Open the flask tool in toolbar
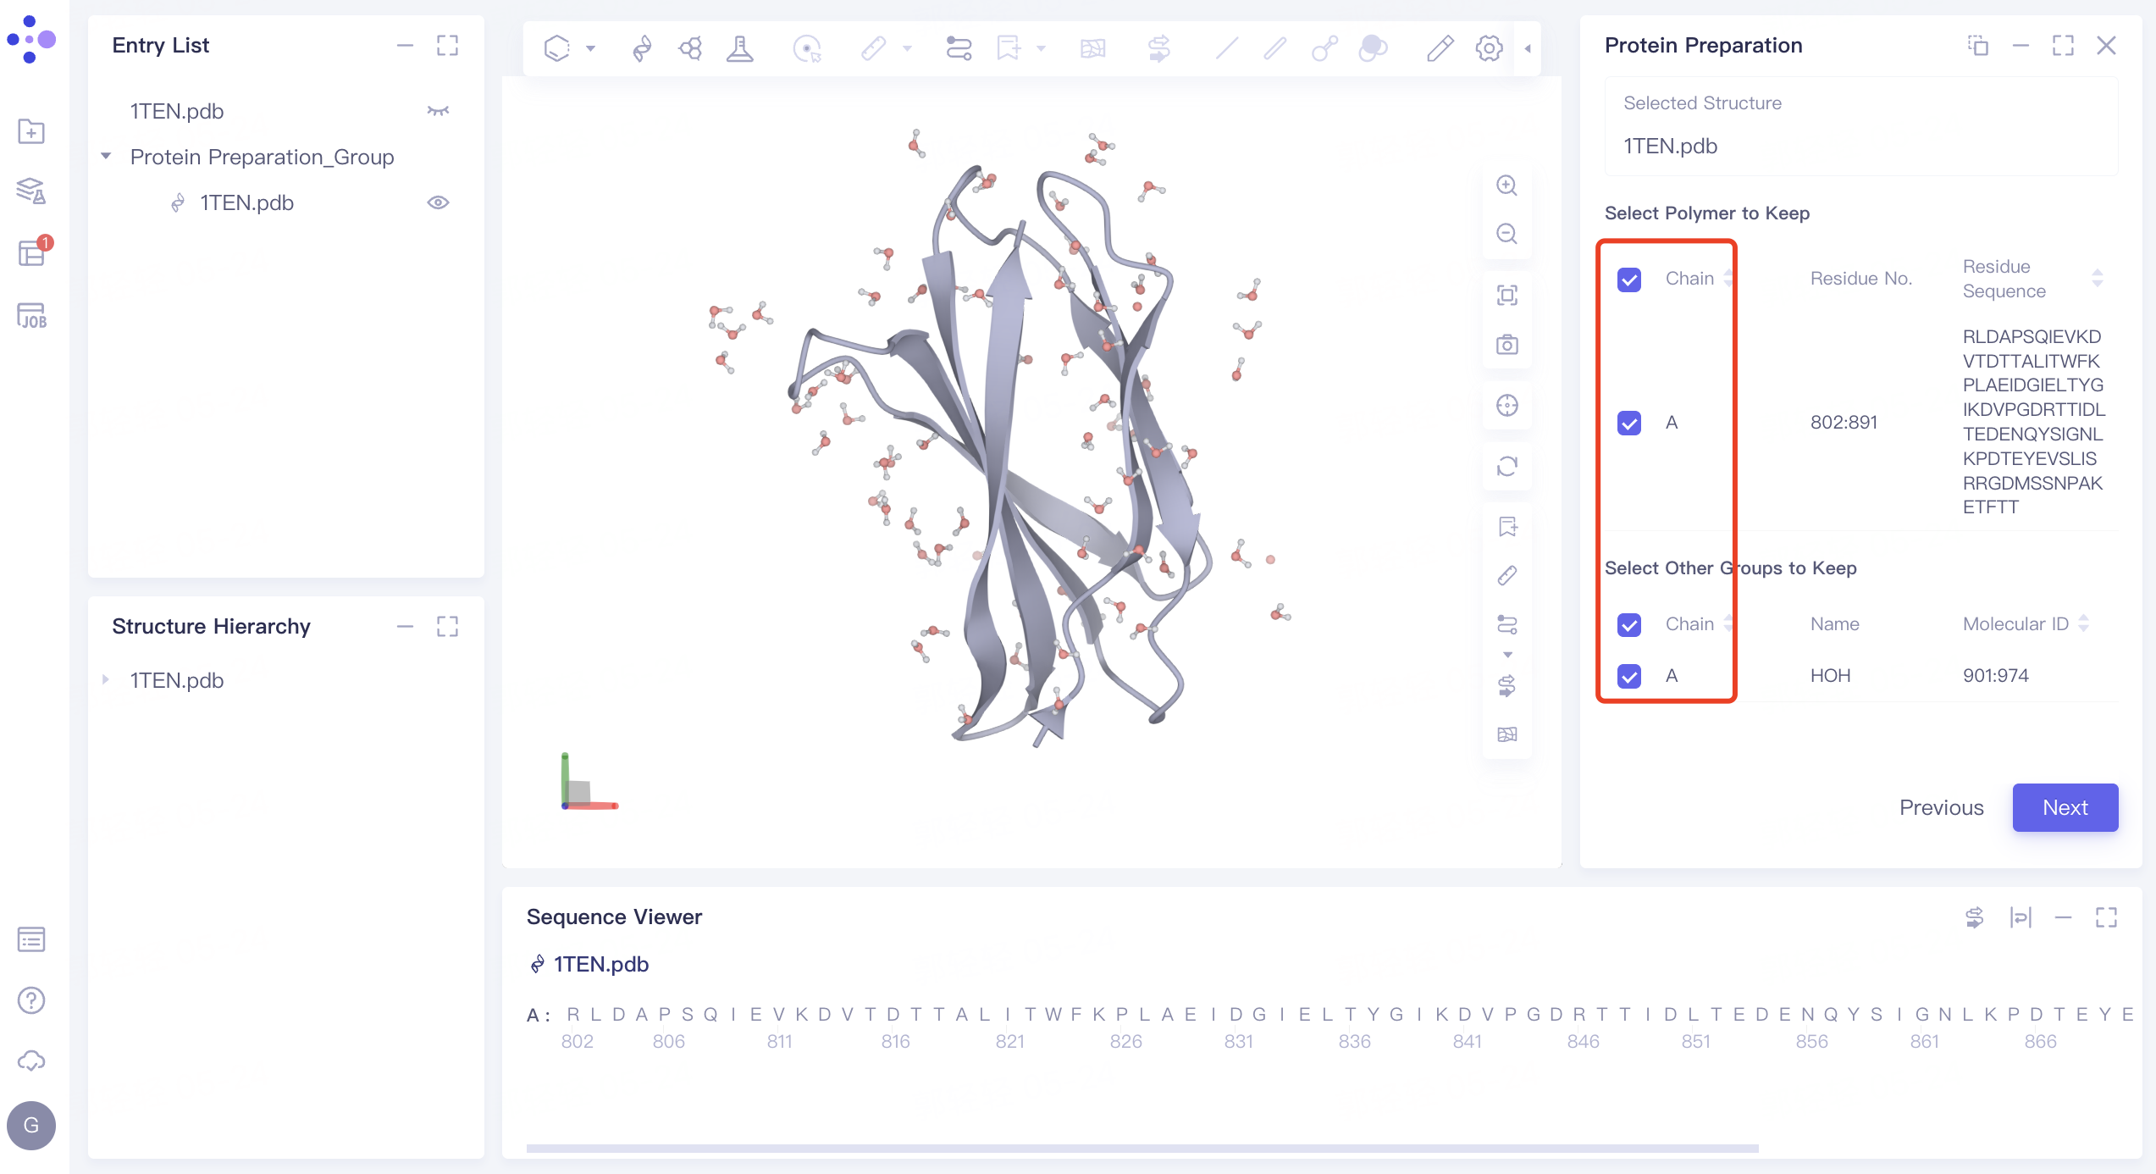 point(739,48)
